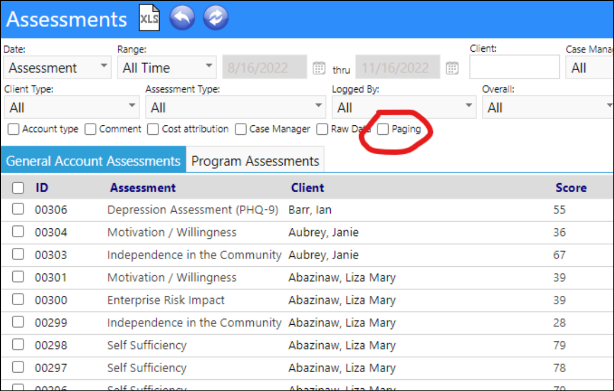
Task: Tick the row 00298 checkbox
Action: pyautogui.click(x=18, y=344)
